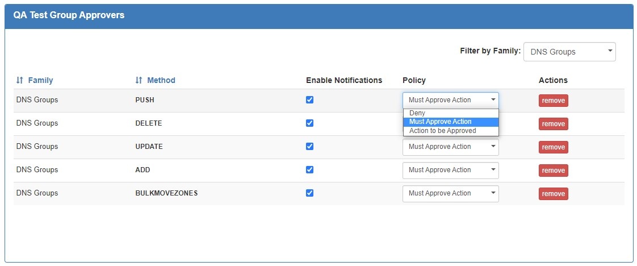Choose Must Approve Action option in list
Viewport: 637px width, 266px height.
[441, 122]
